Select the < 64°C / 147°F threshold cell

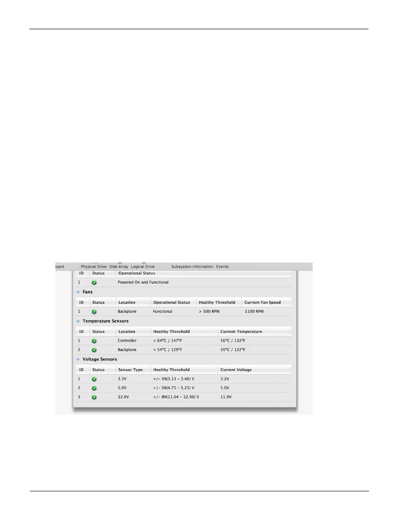pyautogui.click(x=168, y=341)
